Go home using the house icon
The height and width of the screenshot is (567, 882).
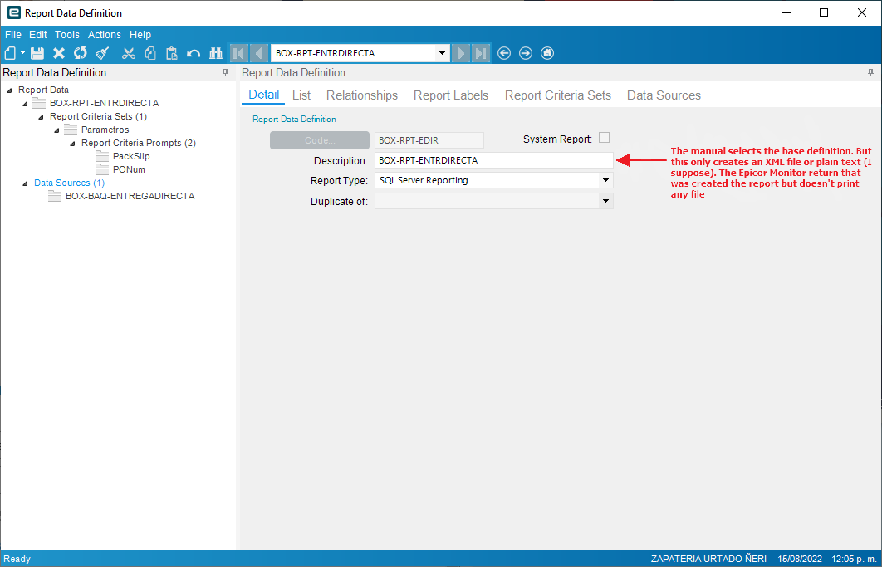(547, 53)
